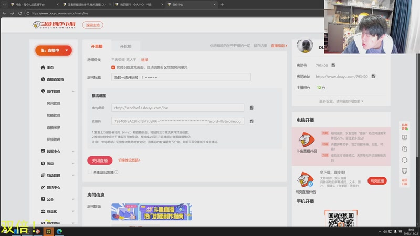Switch to the 开直播 tab
420x236 pixels.
(97, 46)
